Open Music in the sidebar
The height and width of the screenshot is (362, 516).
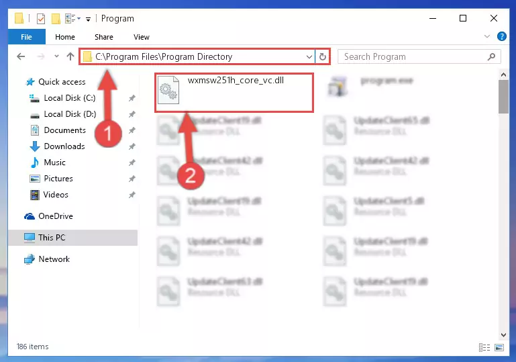54,163
